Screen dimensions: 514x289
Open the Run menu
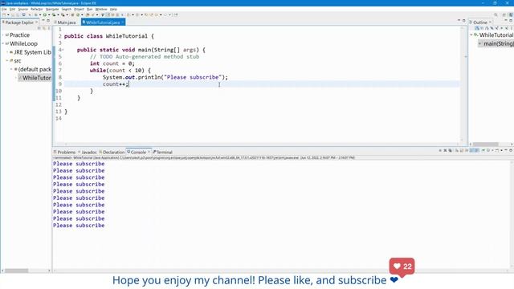[x=89, y=9]
